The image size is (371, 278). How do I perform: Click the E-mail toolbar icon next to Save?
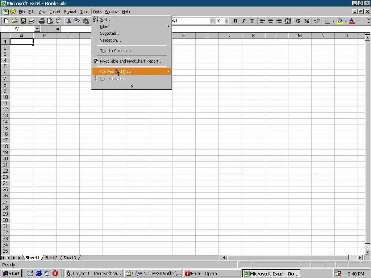[x=32, y=21]
